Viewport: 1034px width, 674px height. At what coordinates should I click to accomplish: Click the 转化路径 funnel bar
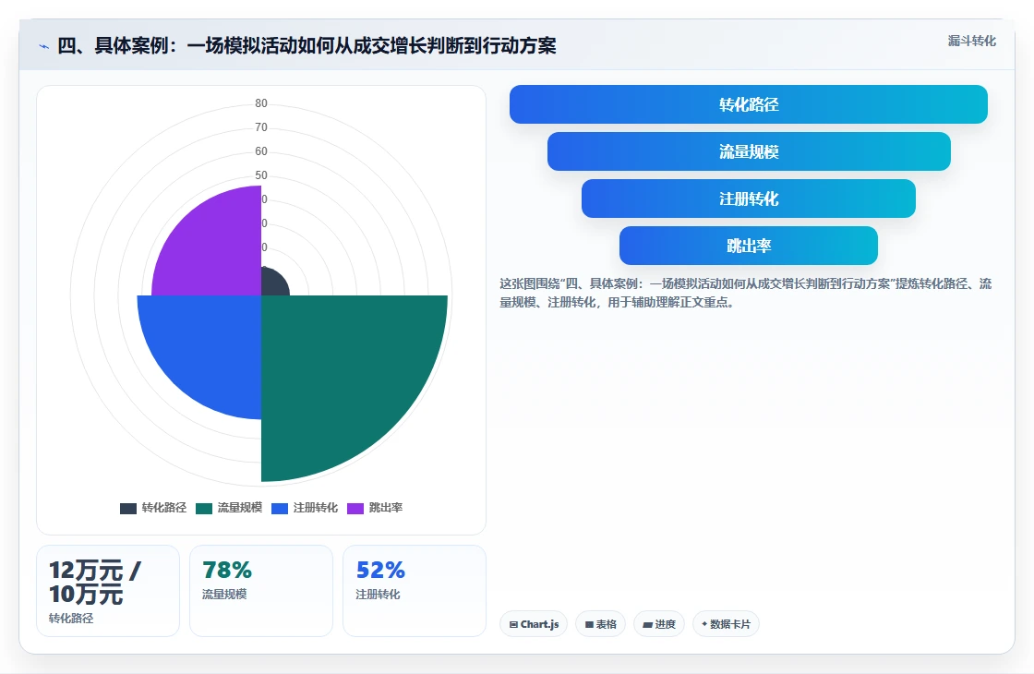[749, 104]
